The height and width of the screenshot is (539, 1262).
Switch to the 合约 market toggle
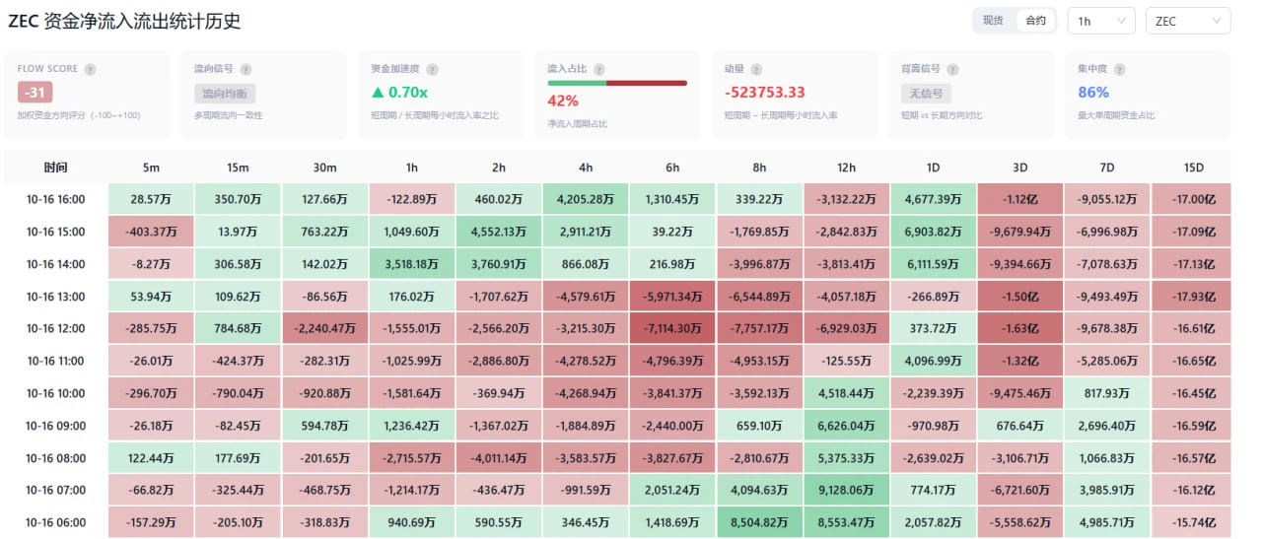[x=1036, y=21]
